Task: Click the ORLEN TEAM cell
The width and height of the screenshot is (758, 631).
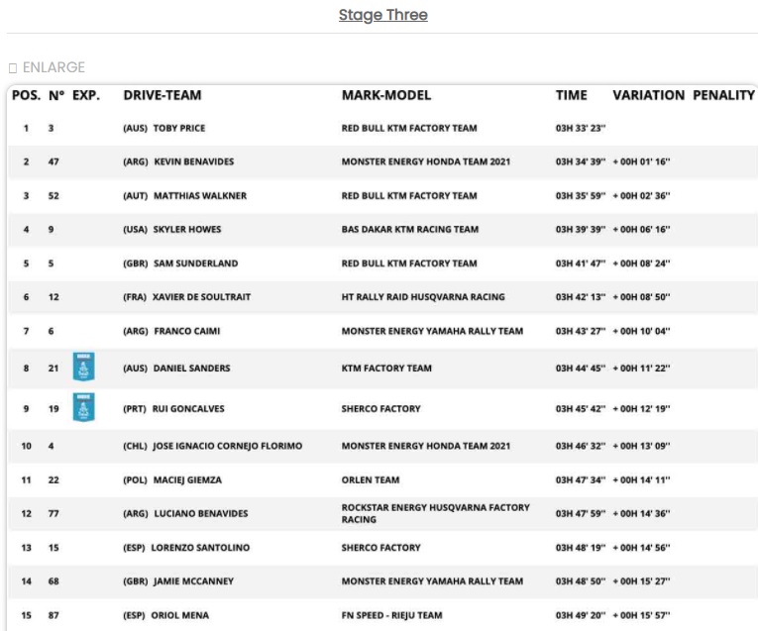Action: coord(371,479)
